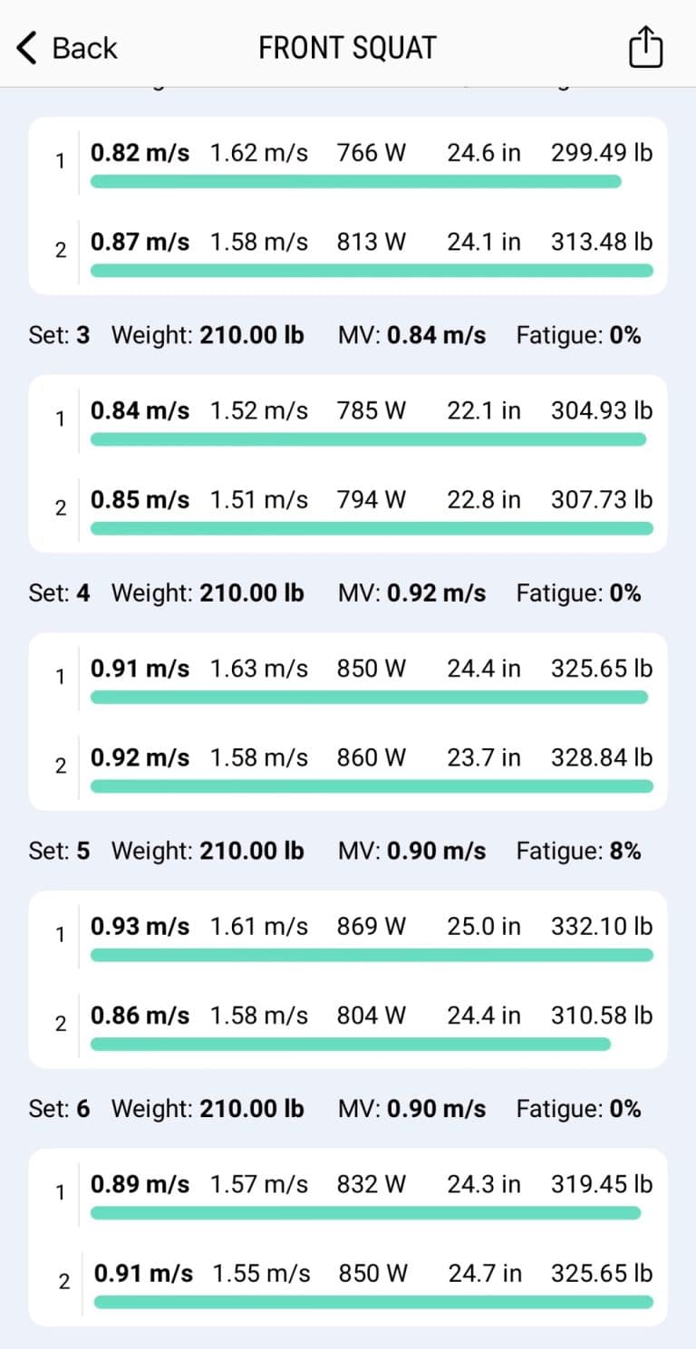Image resolution: width=696 pixels, height=1349 pixels.
Task: Tap the FRONT SQUAT title
Action: click(347, 47)
